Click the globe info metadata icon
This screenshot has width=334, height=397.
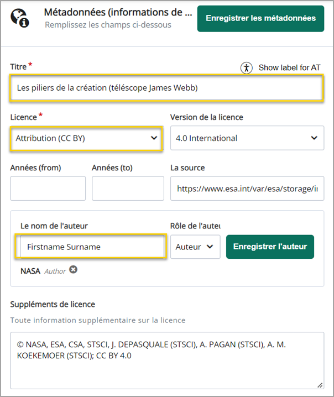[20, 18]
